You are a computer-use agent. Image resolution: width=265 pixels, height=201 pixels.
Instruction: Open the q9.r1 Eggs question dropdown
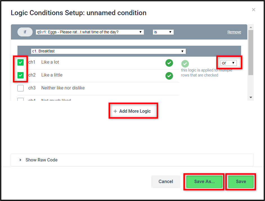point(90,32)
